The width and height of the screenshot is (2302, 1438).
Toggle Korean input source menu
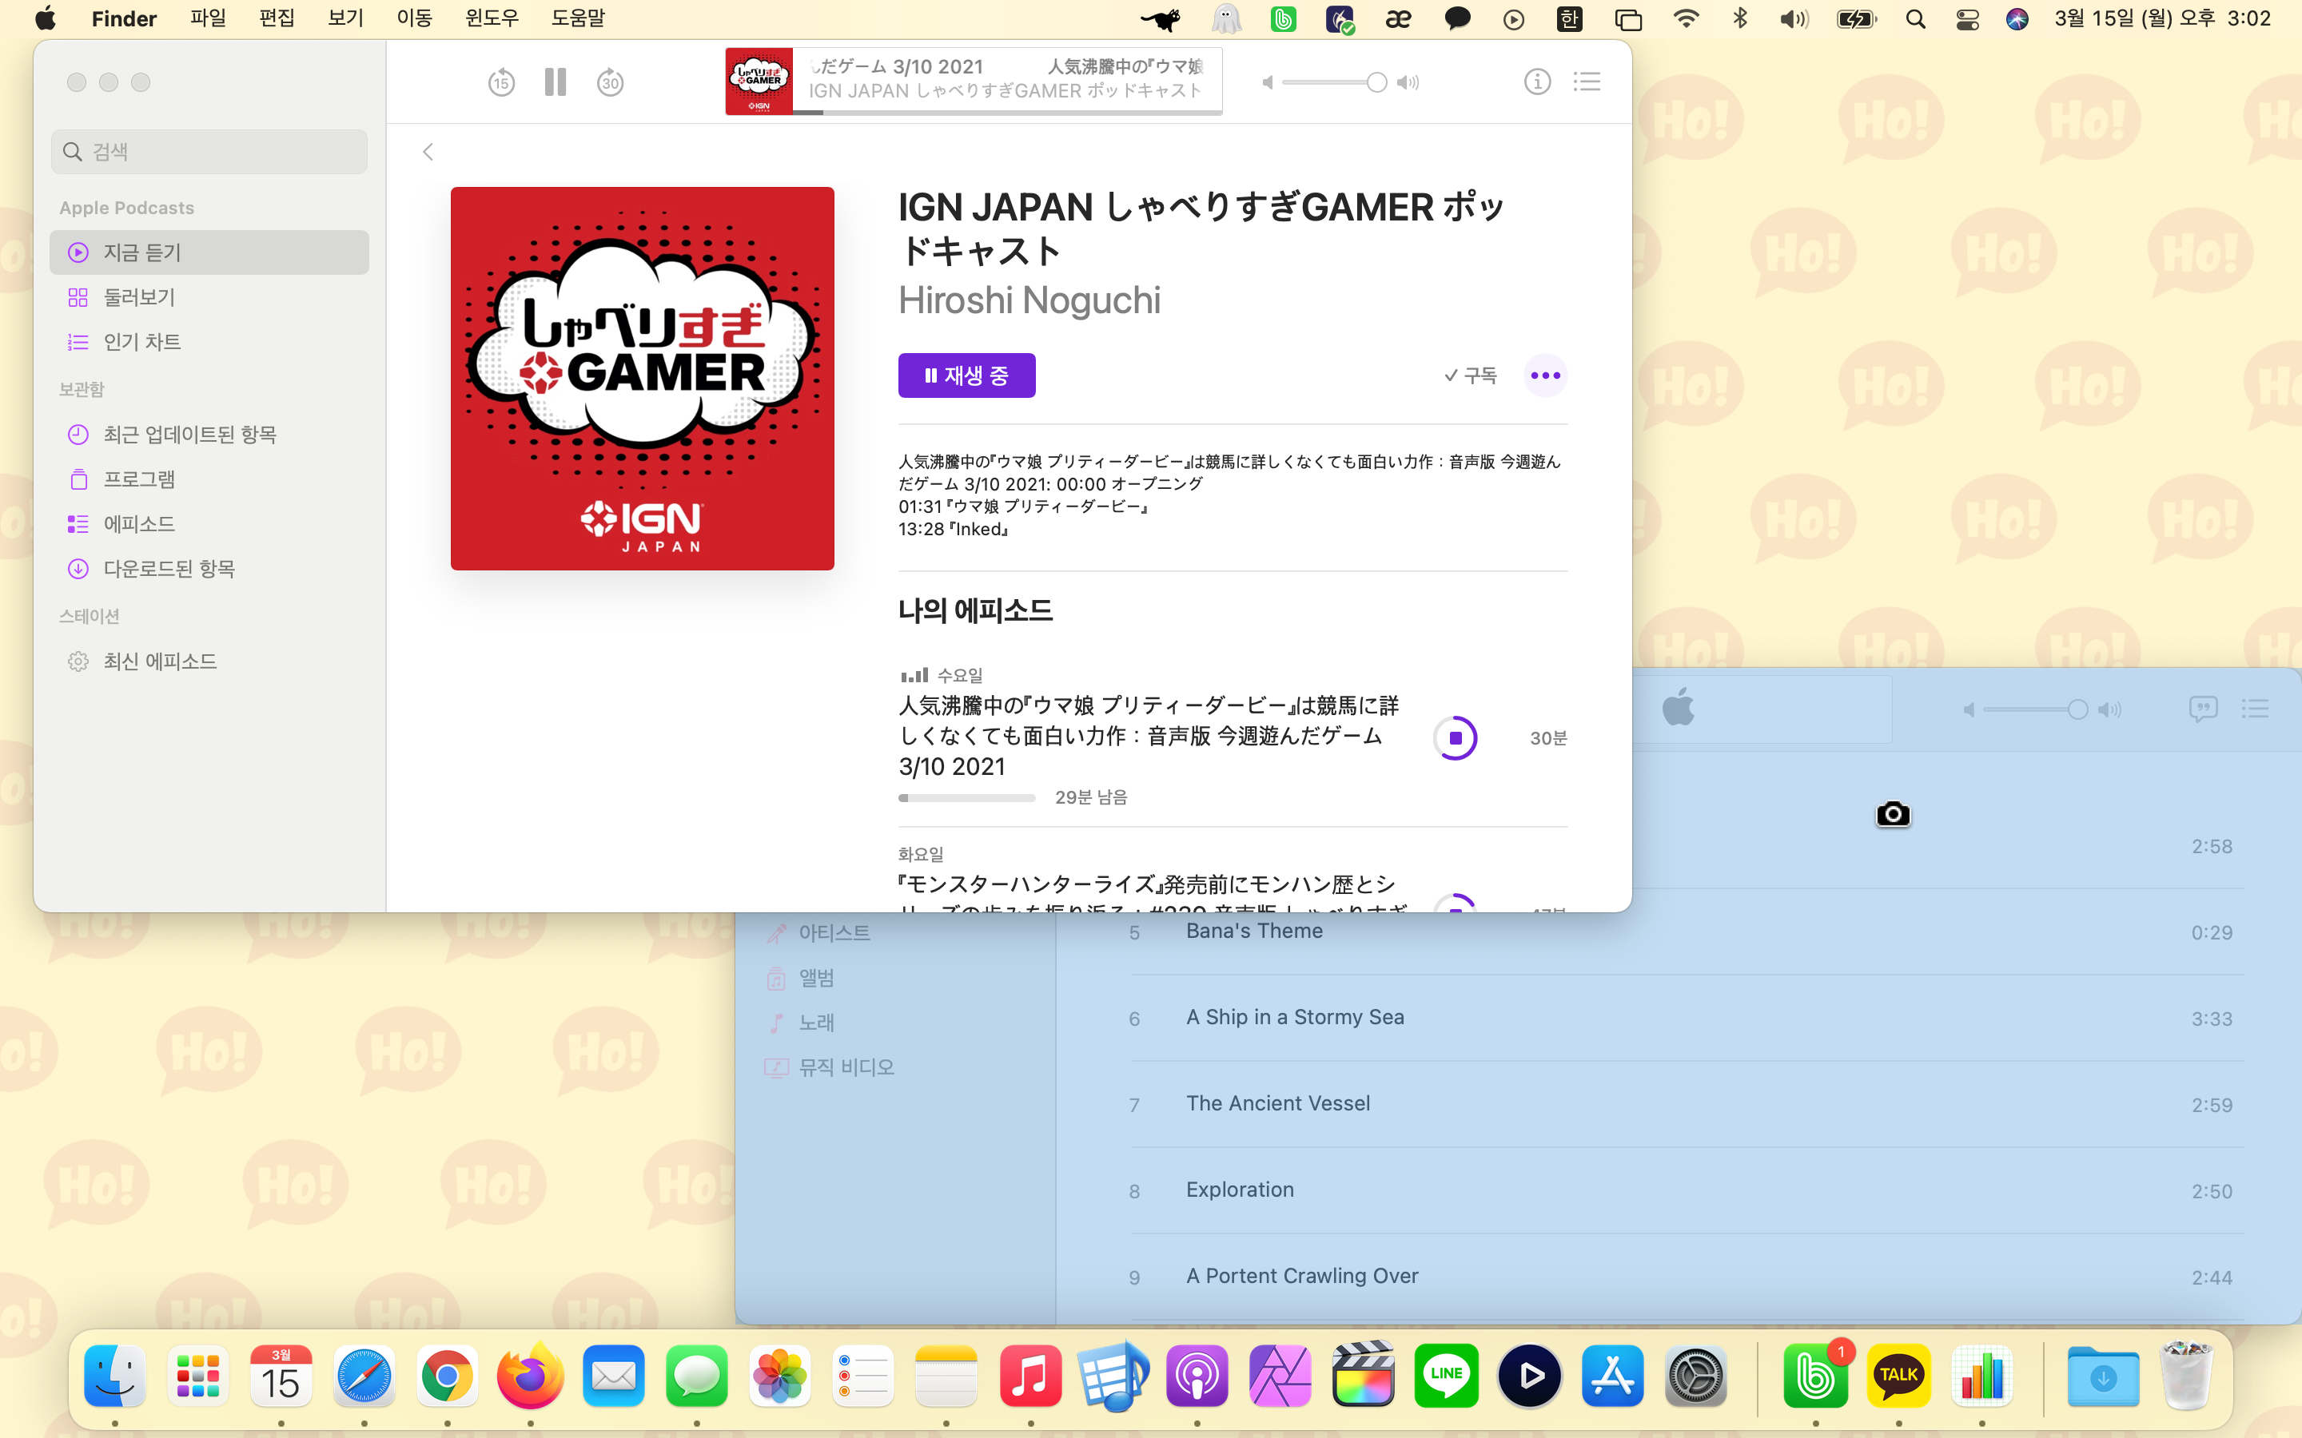(x=1570, y=19)
